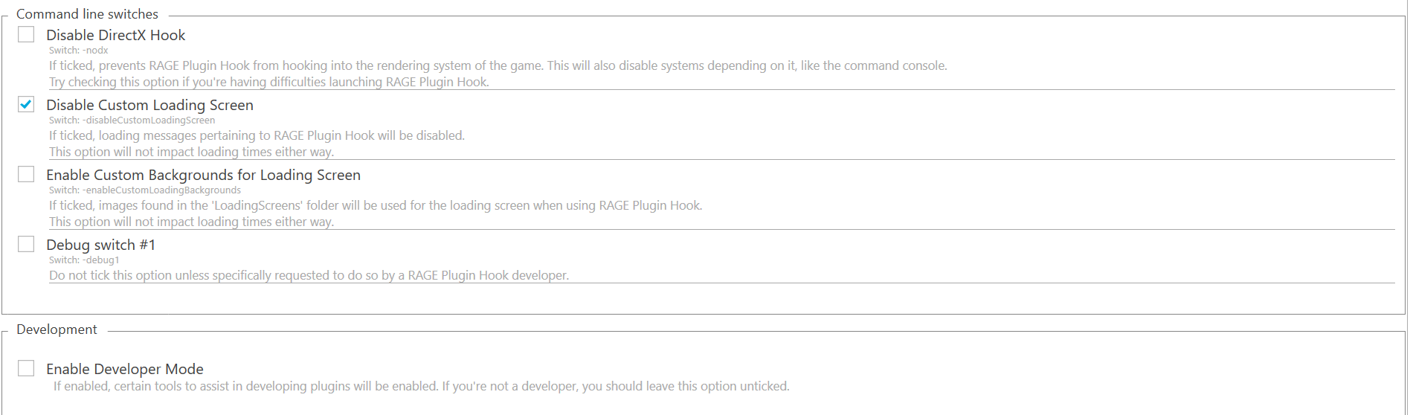1413x415 pixels.
Task: Click the "Enable Developer Mode" label text
Action: click(x=124, y=369)
